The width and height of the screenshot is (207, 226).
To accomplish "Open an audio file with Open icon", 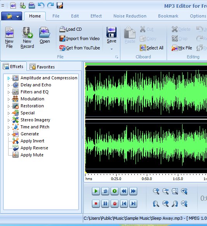I will tap(45, 35).
